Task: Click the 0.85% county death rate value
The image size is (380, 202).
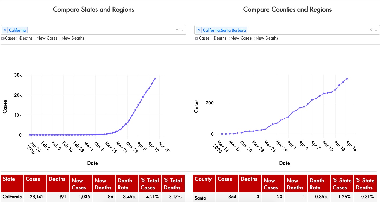Action: (x=321, y=197)
